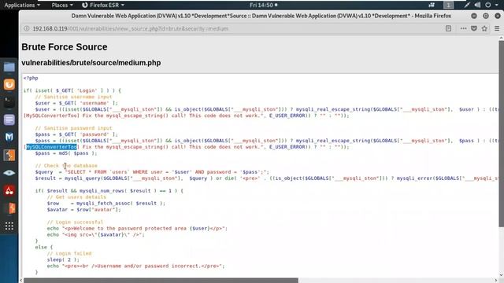The image size is (504, 283).
Task: Click the workspace switcher indicator 1
Action: click(x=448, y=6)
